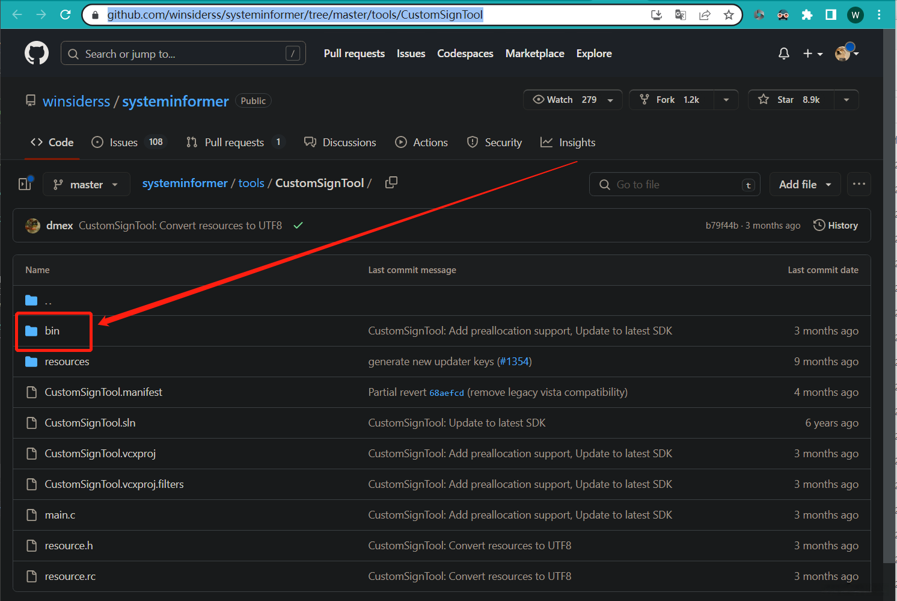Open more options ellipsis menu
Image resolution: width=897 pixels, height=601 pixels.
pyautogui.click(x=859, y=184)
